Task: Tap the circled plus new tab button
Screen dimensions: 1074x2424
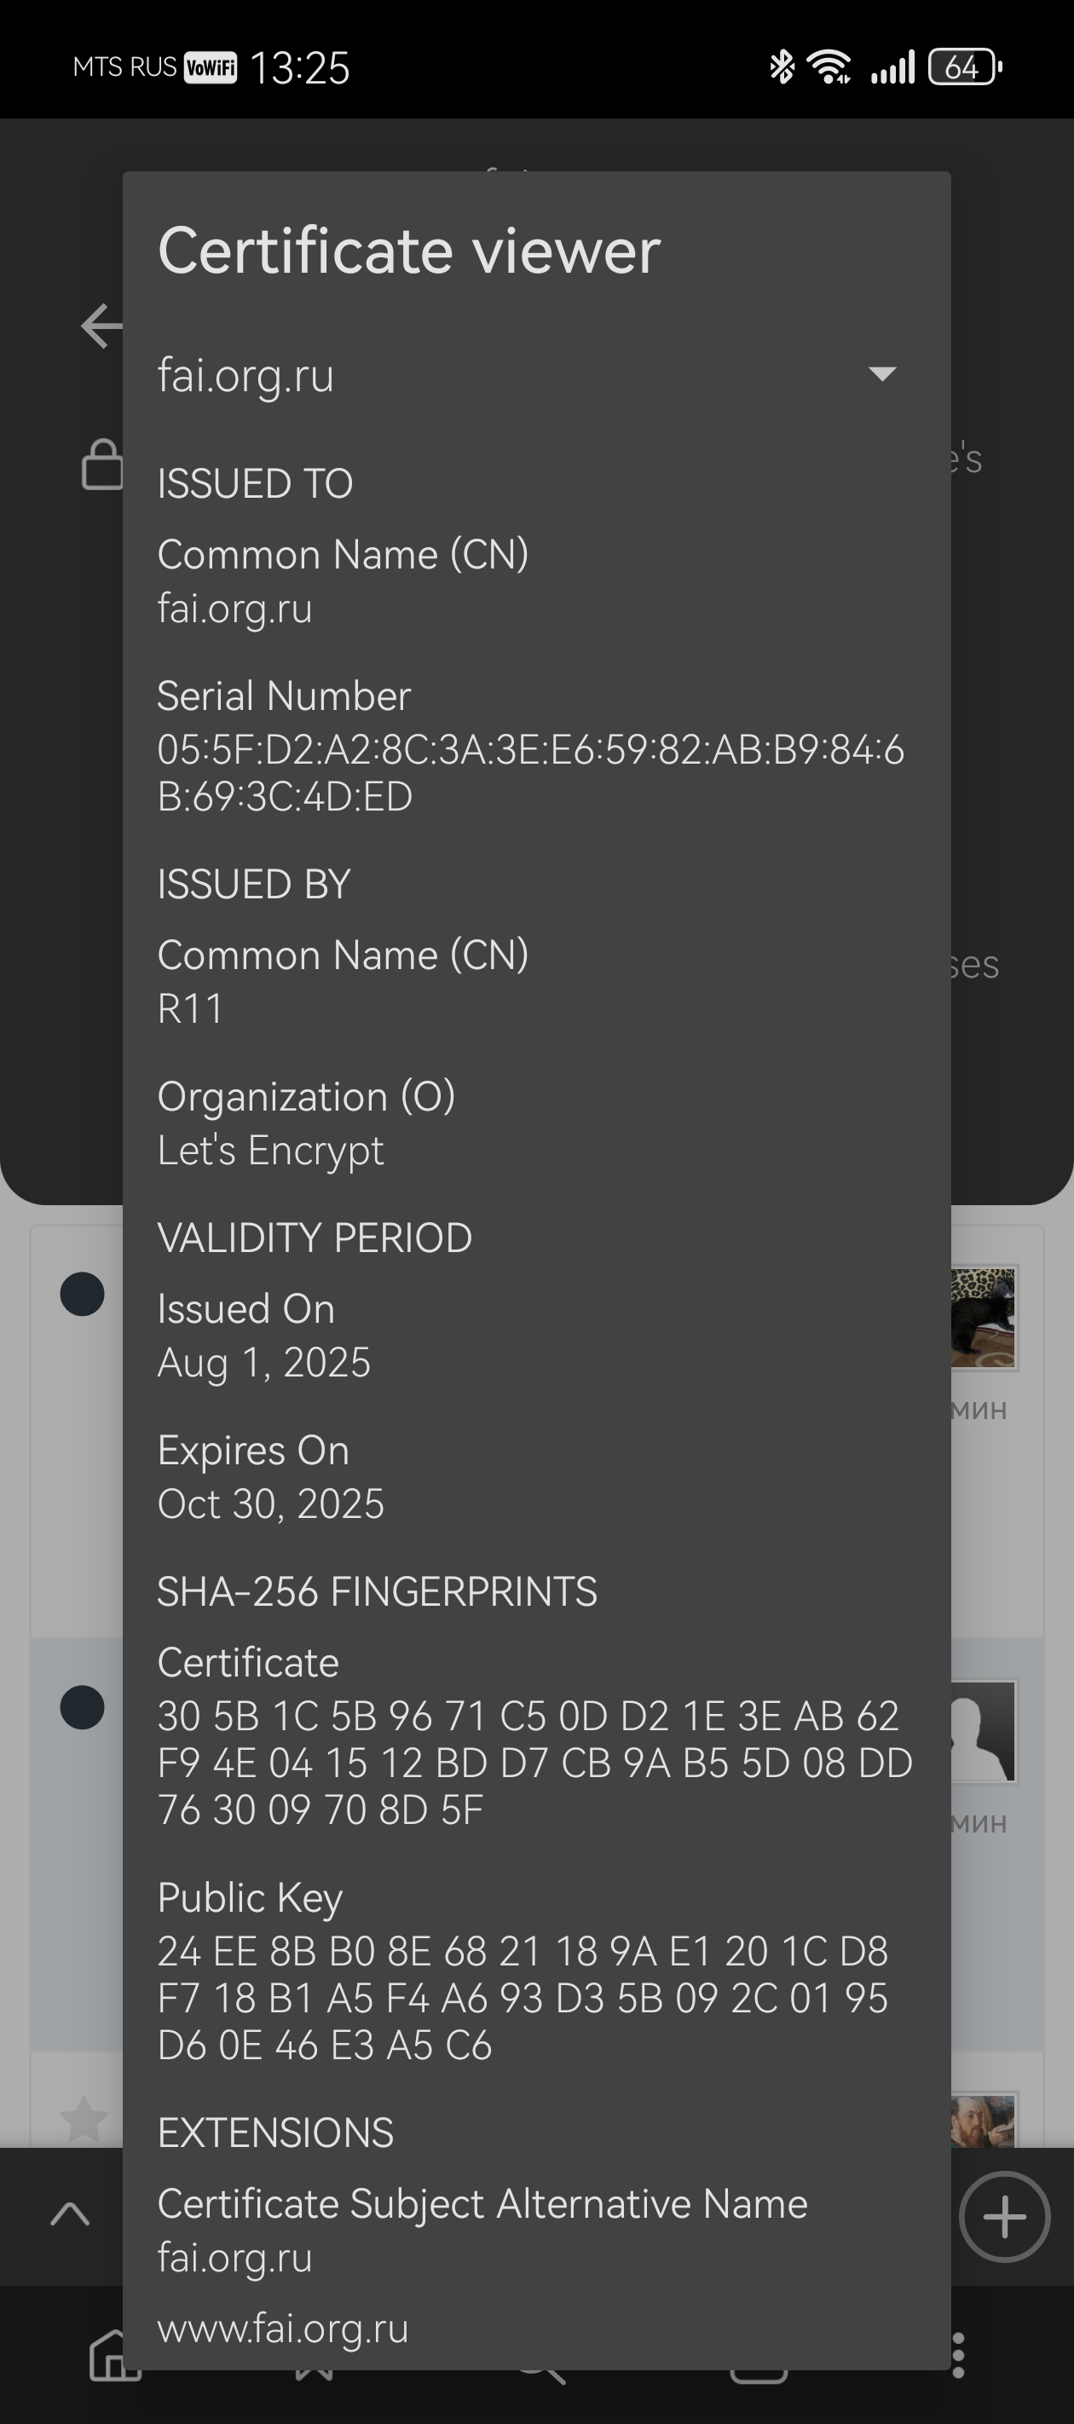Action: tap(1003, 2217)
